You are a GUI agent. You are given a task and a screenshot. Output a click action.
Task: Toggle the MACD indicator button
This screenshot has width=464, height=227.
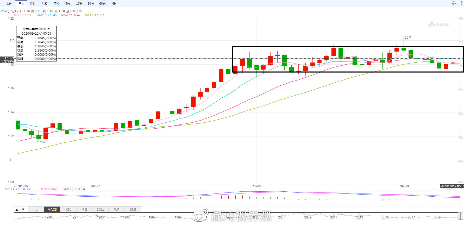[x=52, y=209]
